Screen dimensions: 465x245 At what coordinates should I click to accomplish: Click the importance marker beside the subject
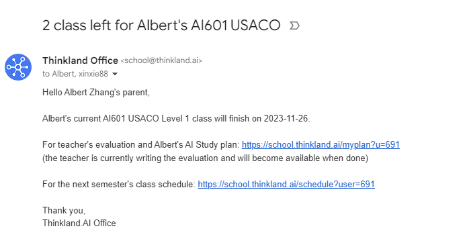294,26
